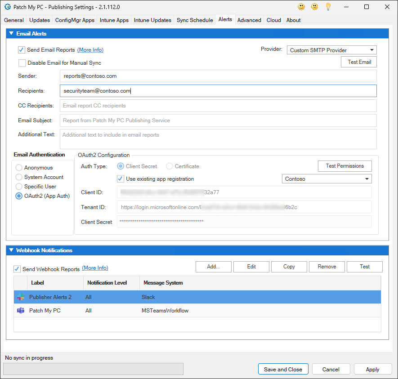
Task: Click the Patch My PC title bar logo
Action: tap(7, 7)
